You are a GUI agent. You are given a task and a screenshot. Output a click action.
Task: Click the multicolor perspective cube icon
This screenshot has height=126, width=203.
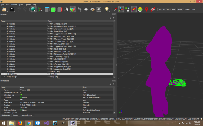pos(73,9)
